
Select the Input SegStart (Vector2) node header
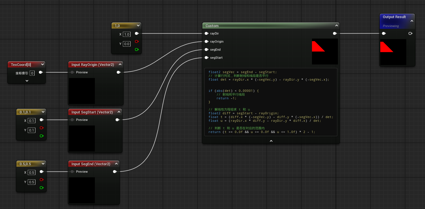click(x=92, y=112)
